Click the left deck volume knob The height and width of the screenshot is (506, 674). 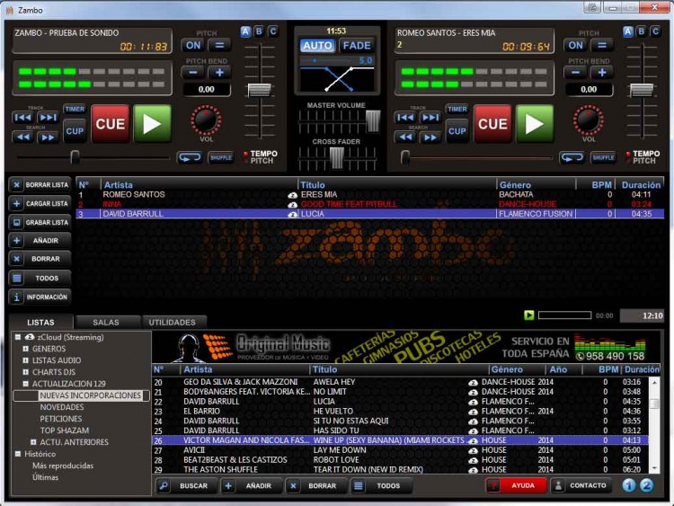[206, 120]
